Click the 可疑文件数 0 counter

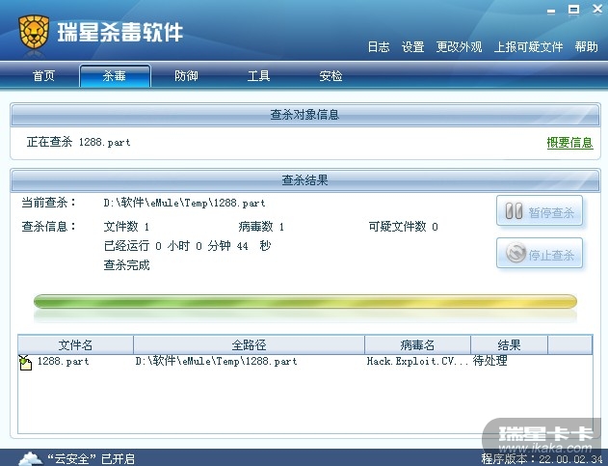(x=404, y=227)
